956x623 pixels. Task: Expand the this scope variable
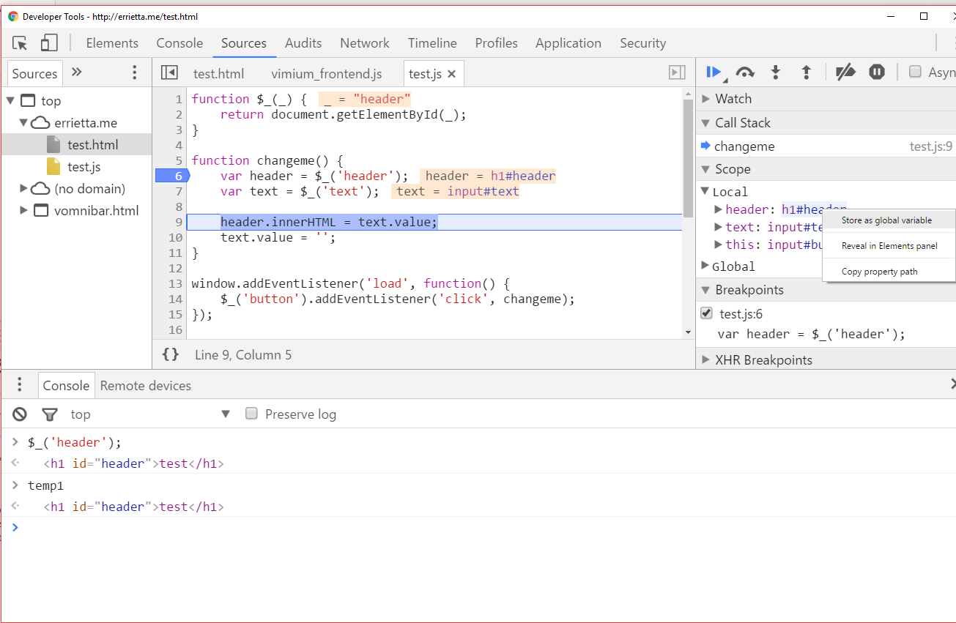coord(719,245)
